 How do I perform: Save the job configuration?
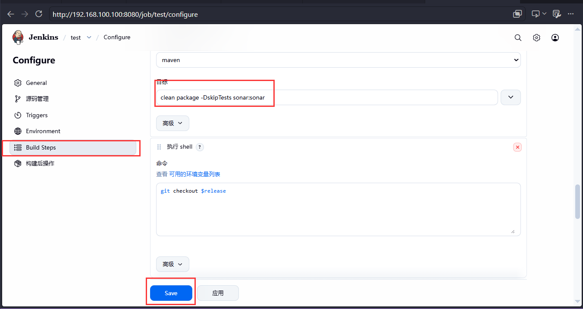tap(171, 293)
